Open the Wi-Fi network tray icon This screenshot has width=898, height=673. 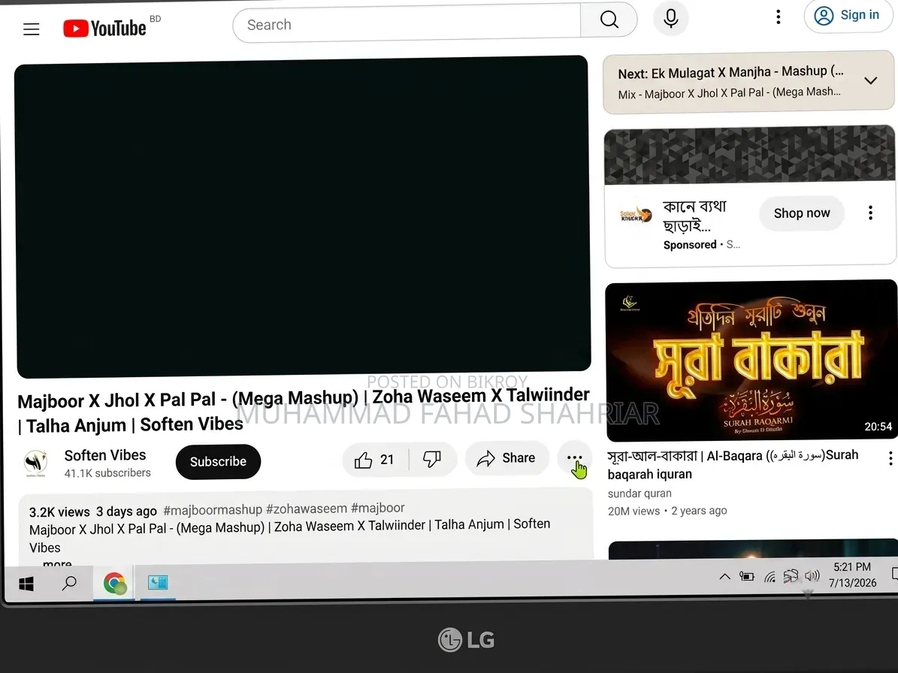769,577
